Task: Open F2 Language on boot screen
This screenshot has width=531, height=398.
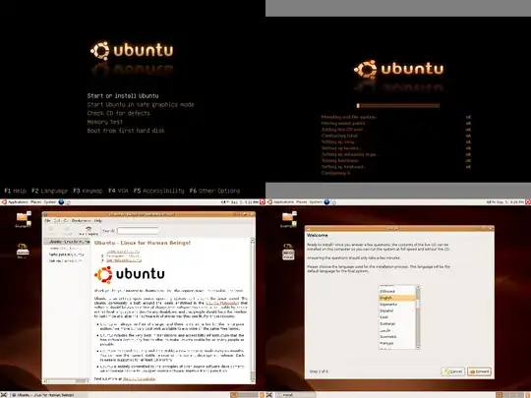Action: pyautogui.click(x=49, y=191)
